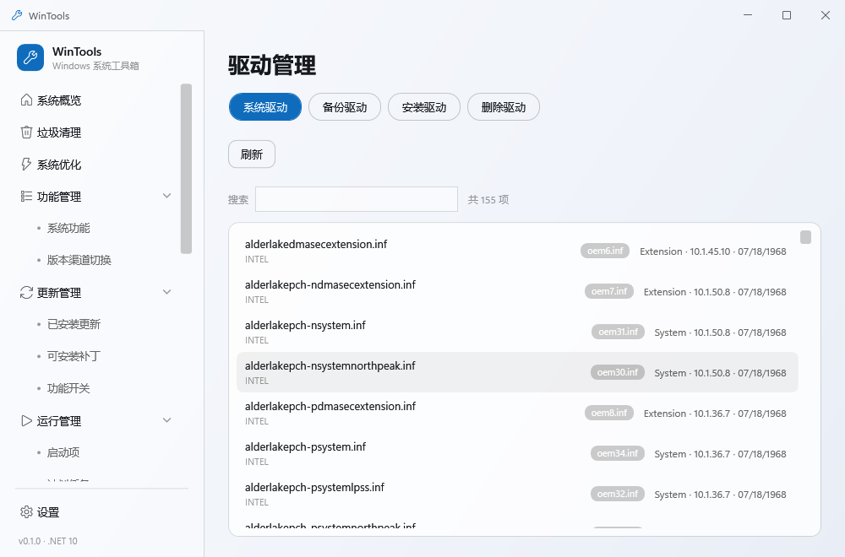This screenshot has width=845, height=557.
Task: Click the trash icon beside 垃圾清理
Action: [x=26, y=132]
